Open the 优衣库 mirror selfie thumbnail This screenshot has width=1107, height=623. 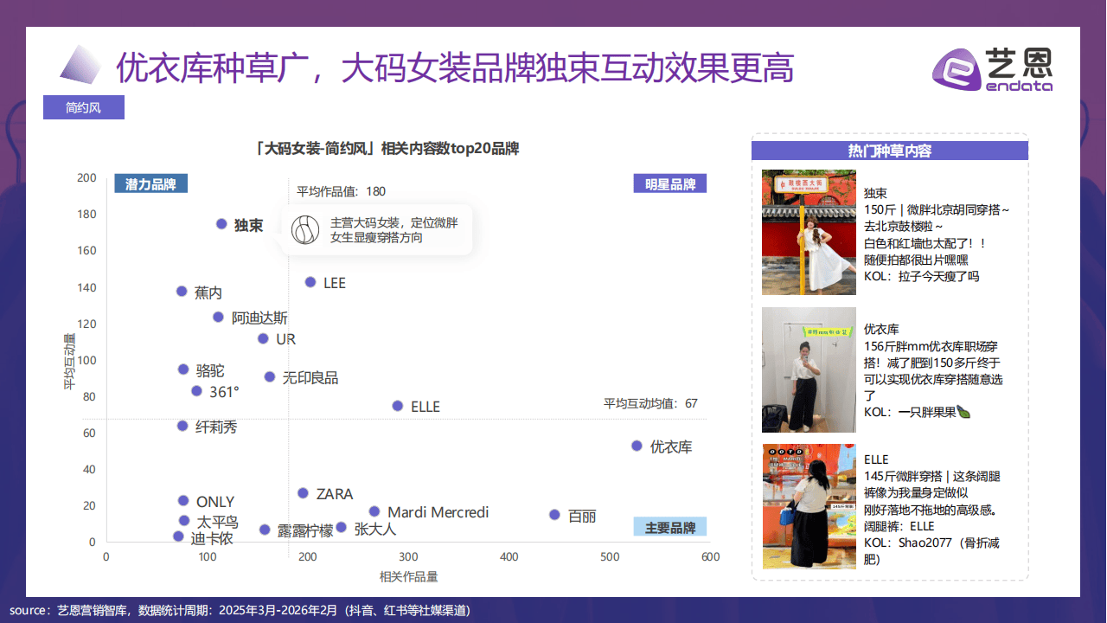809,369
